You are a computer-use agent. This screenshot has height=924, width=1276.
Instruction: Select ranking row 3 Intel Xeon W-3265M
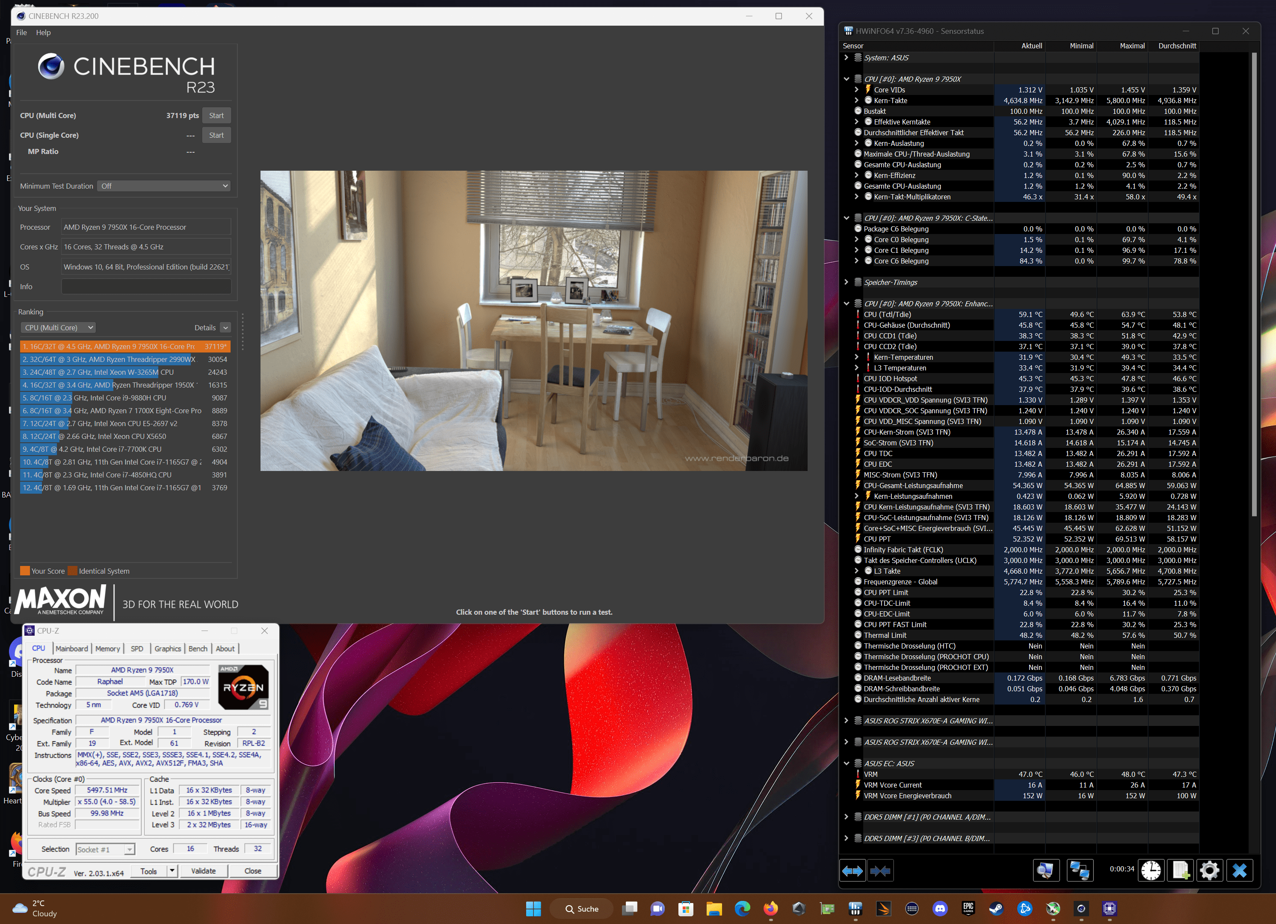pos(124,372)
